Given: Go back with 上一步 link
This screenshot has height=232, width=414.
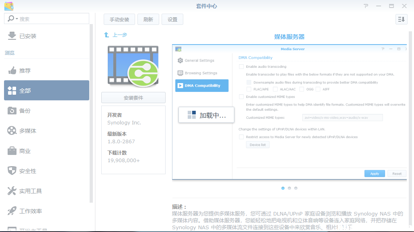Looking at the screenshot, I should pyautogui.click(x=120, y=35).
